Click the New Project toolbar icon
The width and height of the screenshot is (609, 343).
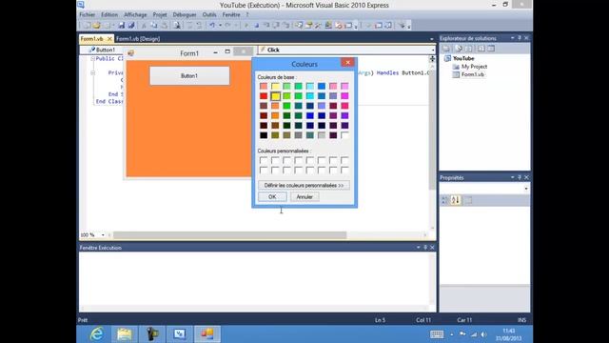point(87,26)
